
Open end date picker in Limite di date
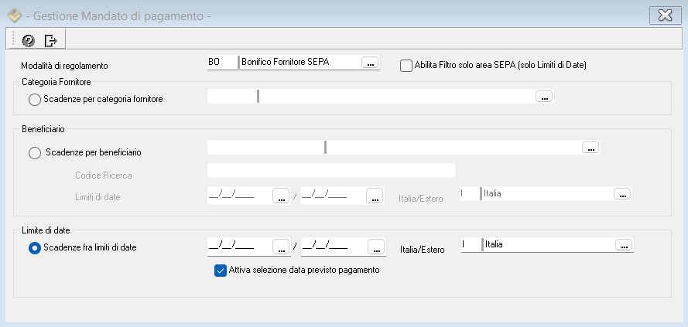pos(375,247)
